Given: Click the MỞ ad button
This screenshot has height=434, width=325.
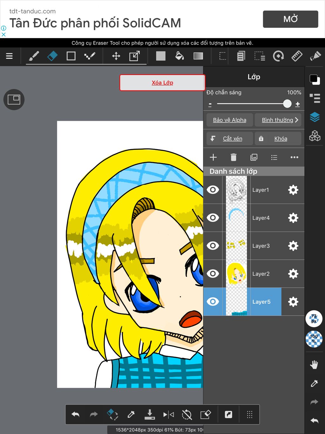Looking at the screenshot, I should pyautogui.click(x=290, y=19).
